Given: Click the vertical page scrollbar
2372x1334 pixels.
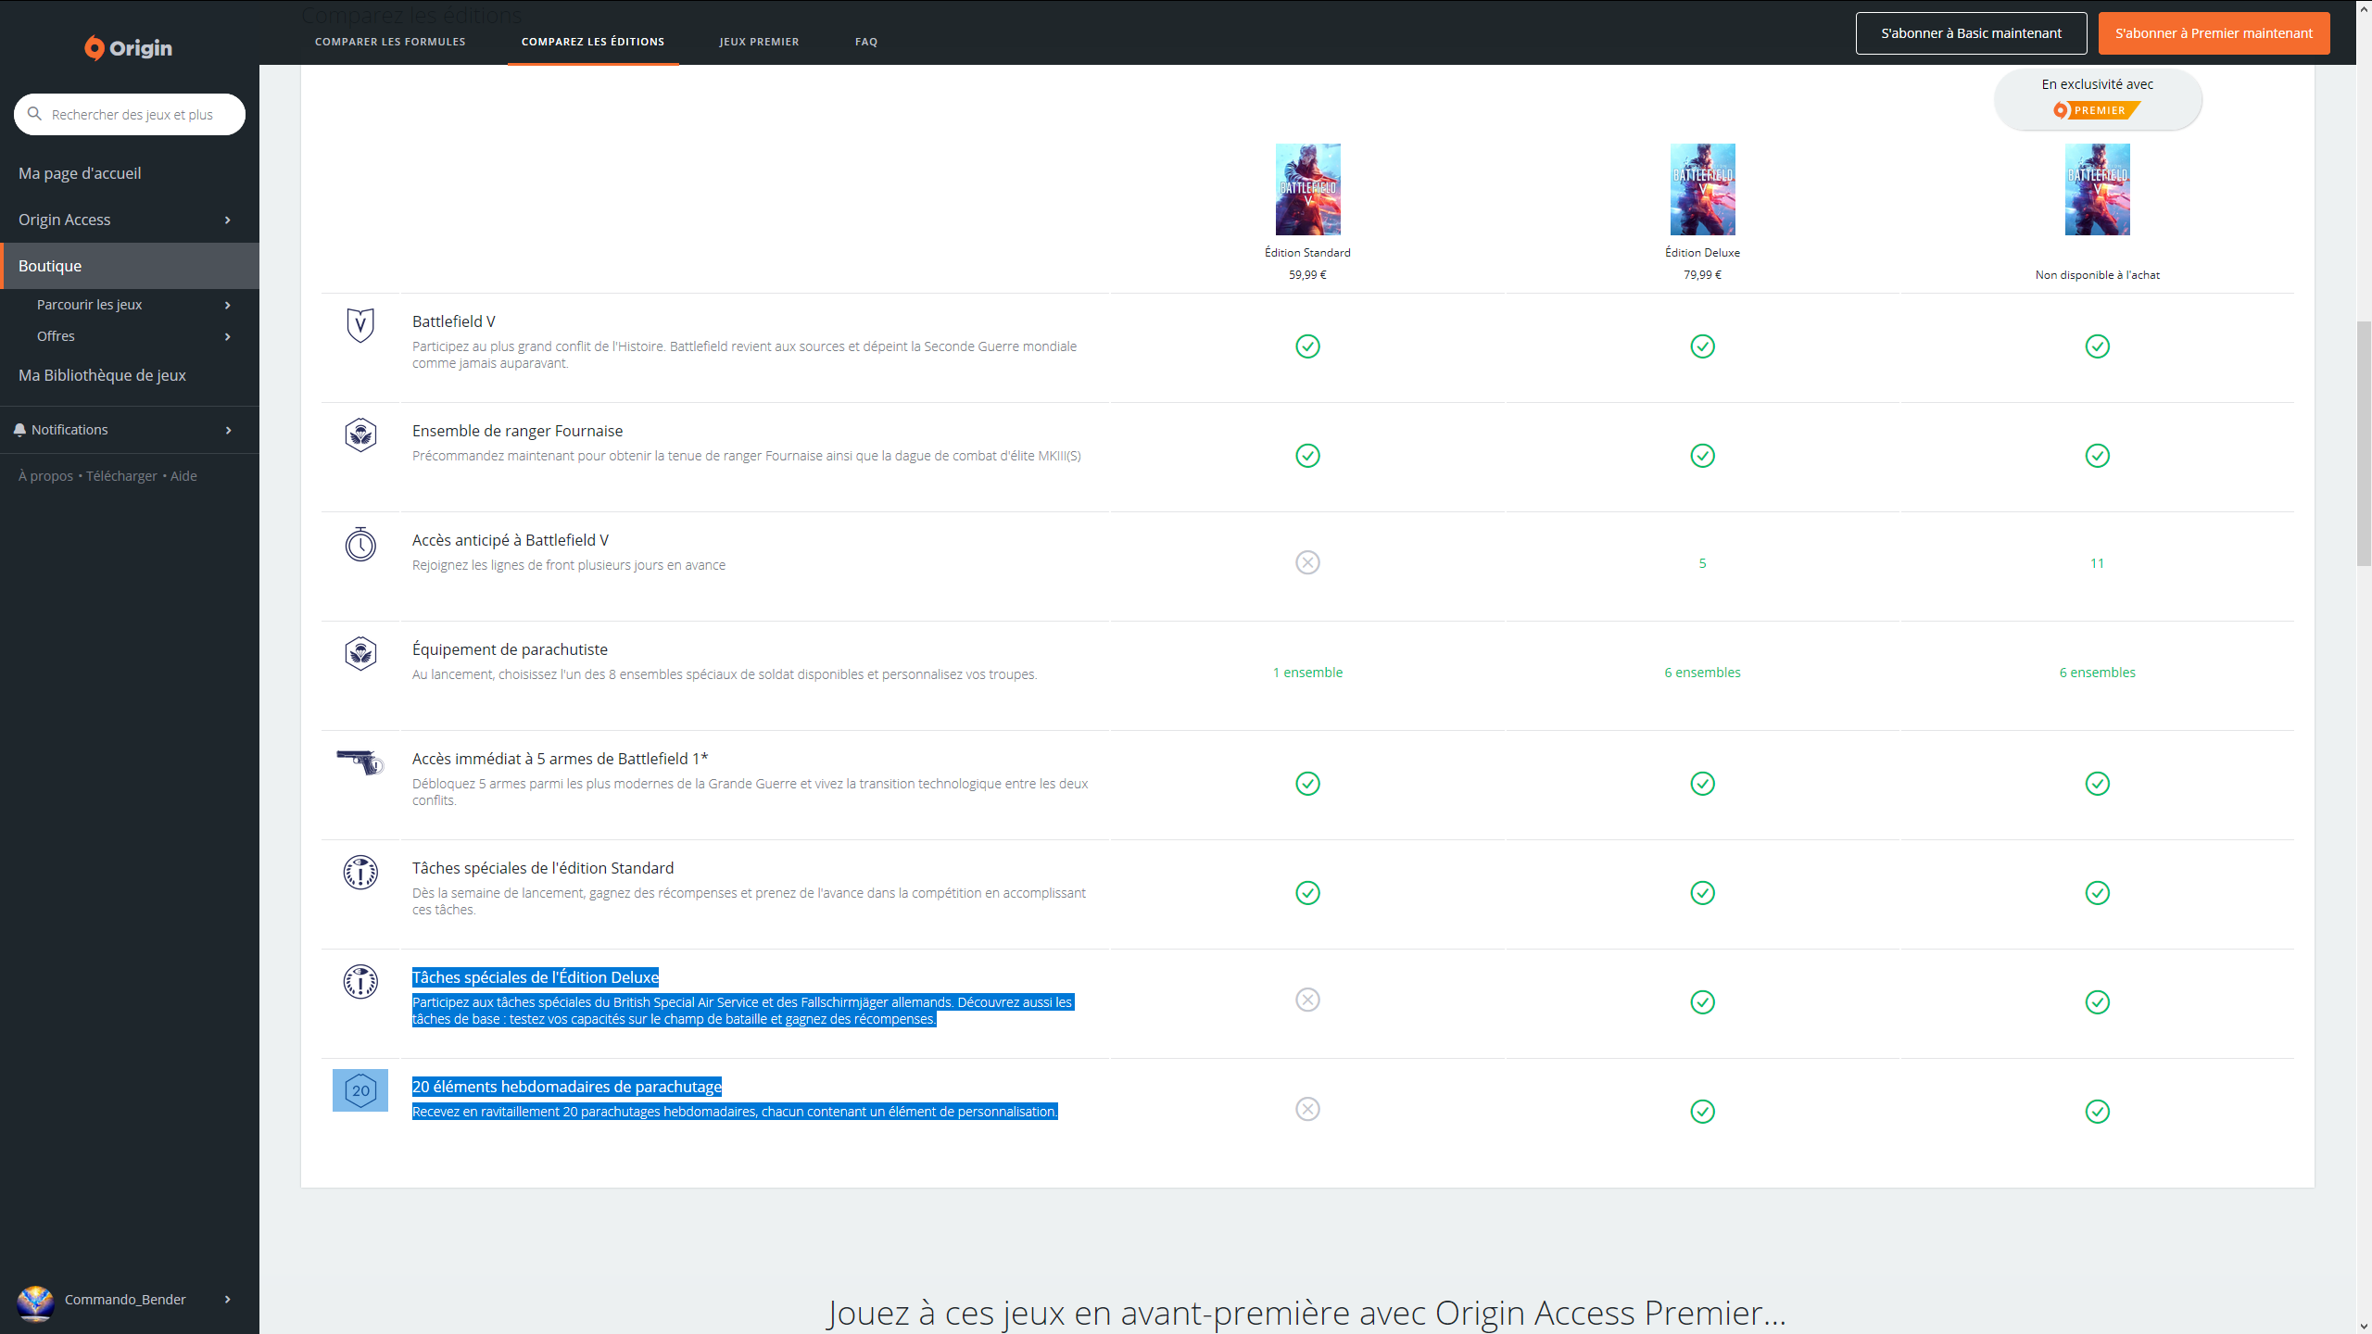Looking at the screenshot, I should tap(2364, 445).
